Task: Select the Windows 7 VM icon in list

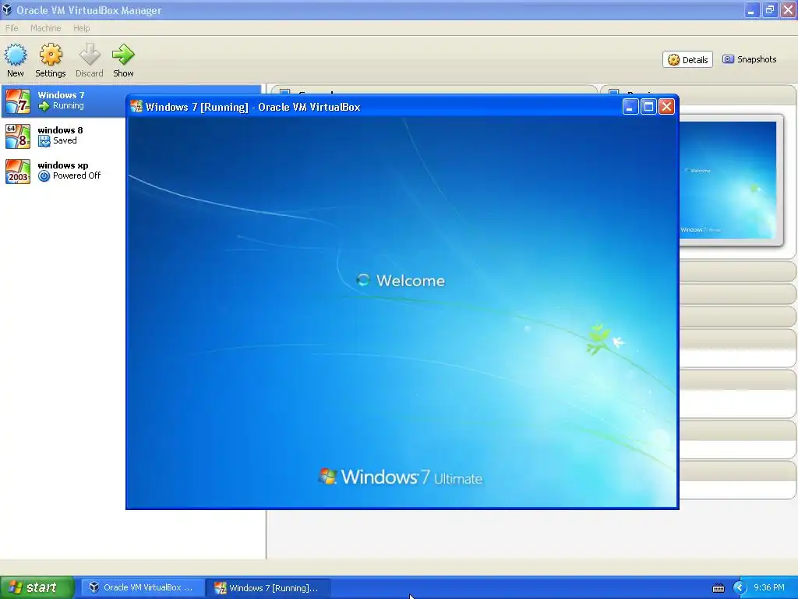Action: click(x=18, y=101)
